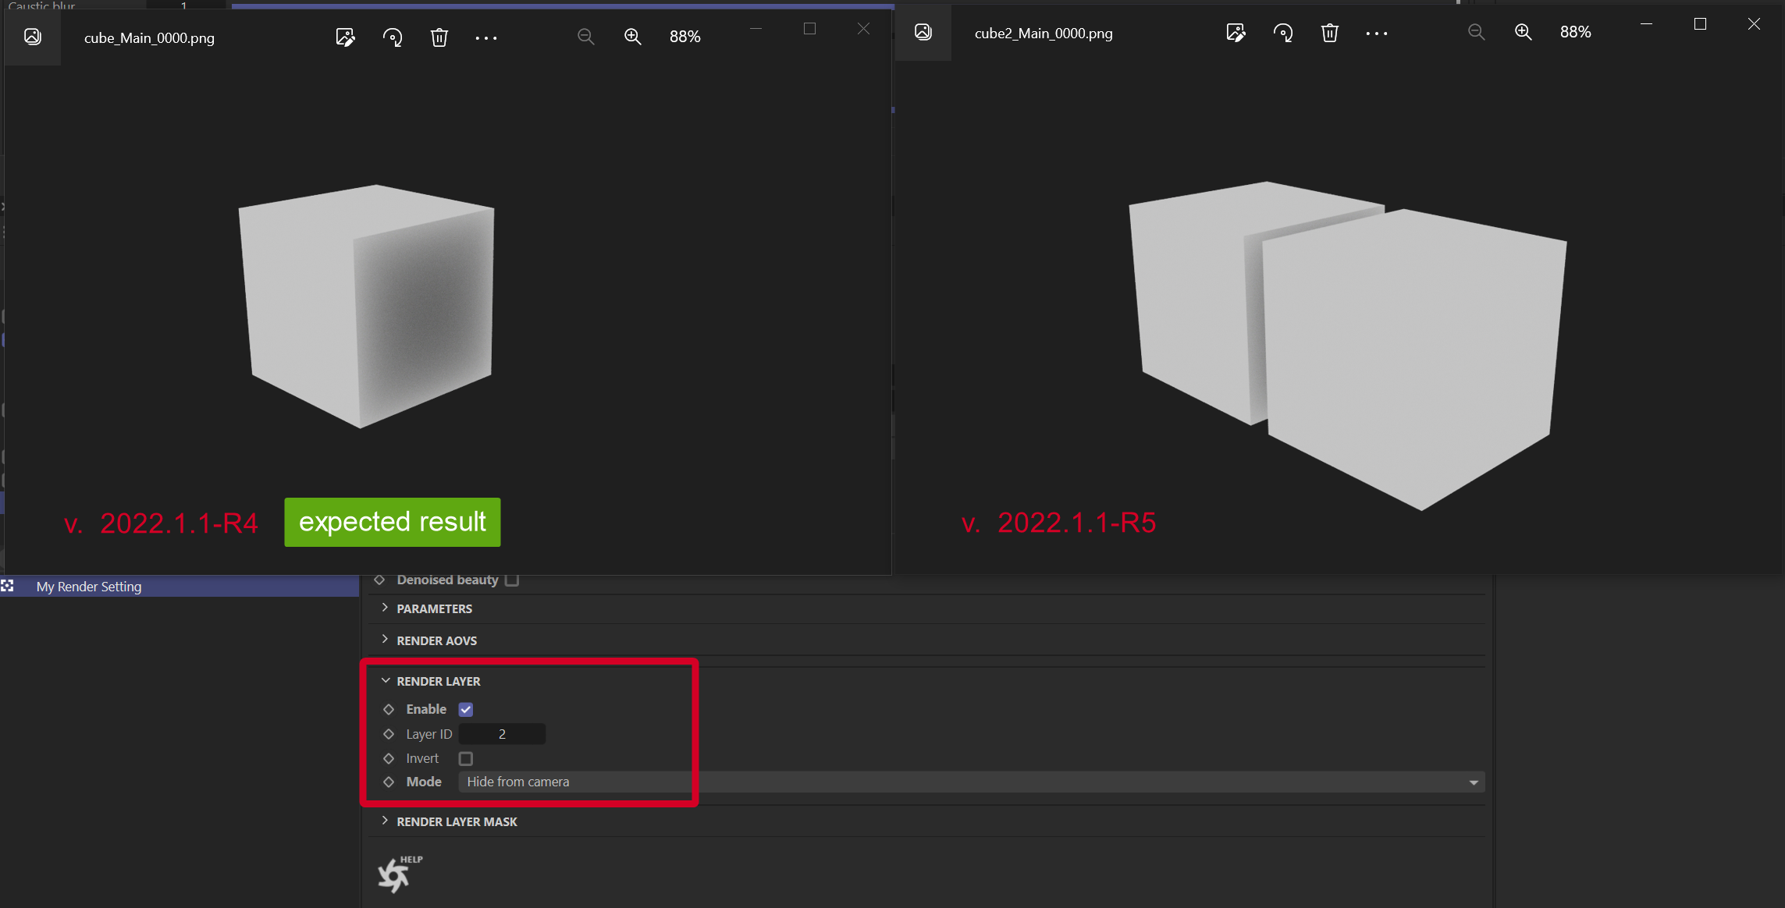Click the Layer ID input field
Viewport: 1785px width, 908px height.
pyautogui.click(x=502, y=734)
